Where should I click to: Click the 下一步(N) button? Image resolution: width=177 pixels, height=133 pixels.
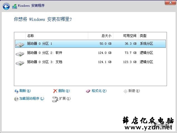pyautogui.click(x=162, y=125)
